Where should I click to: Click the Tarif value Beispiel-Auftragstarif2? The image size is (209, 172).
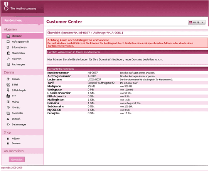tap(101, 83)
